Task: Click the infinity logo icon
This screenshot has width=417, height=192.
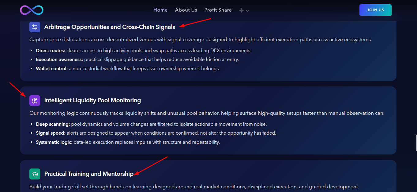Action: (32, 10)
